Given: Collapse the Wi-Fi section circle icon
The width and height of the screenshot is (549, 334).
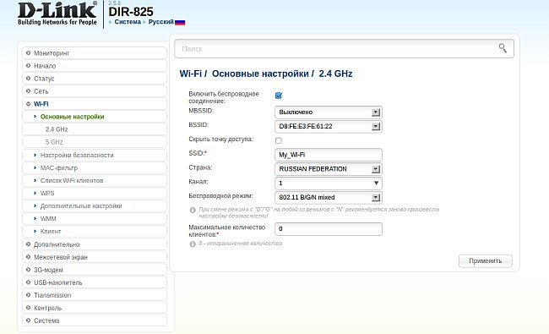Looking at the screenshot, I should click(29, 104).
